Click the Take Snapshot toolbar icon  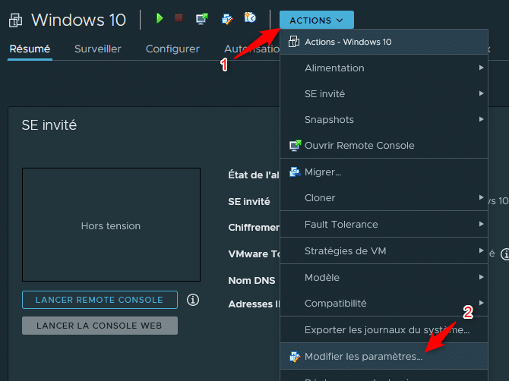250,18
